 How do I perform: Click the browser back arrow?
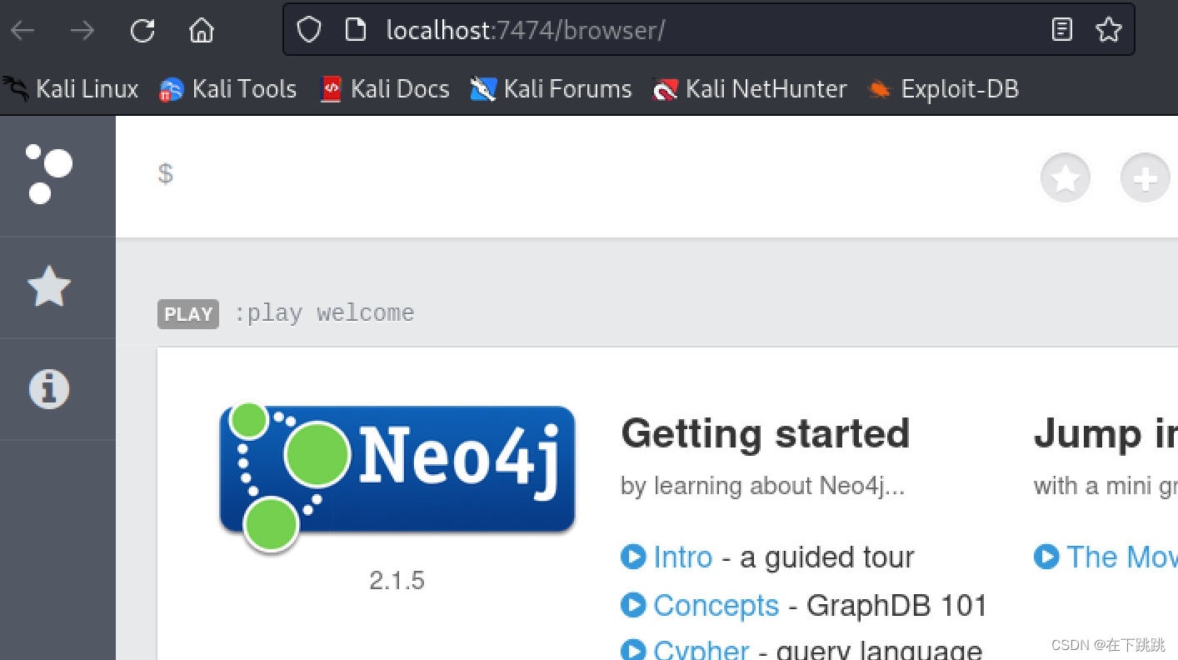click(22, 31)
